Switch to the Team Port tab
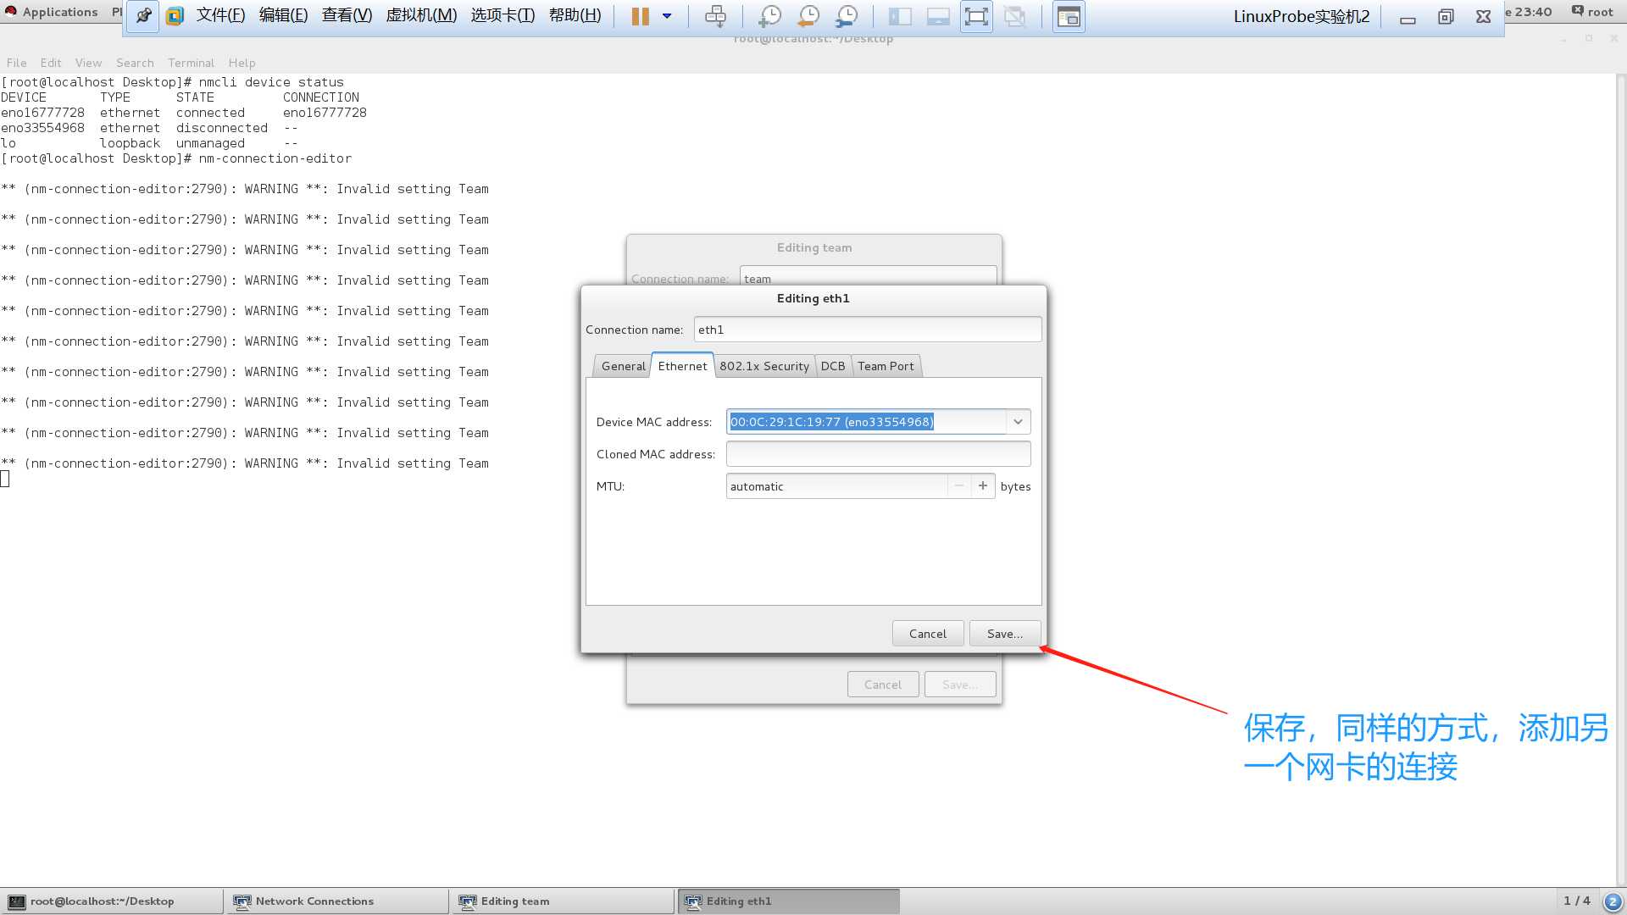This screenshot has height=915, width=1627. click(886, 366)
